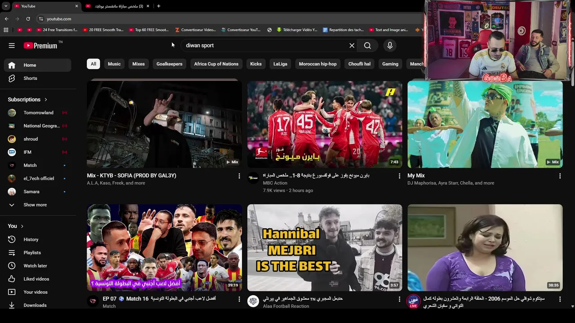Open options for Bayern Munich highlights video

click(399, 176)
